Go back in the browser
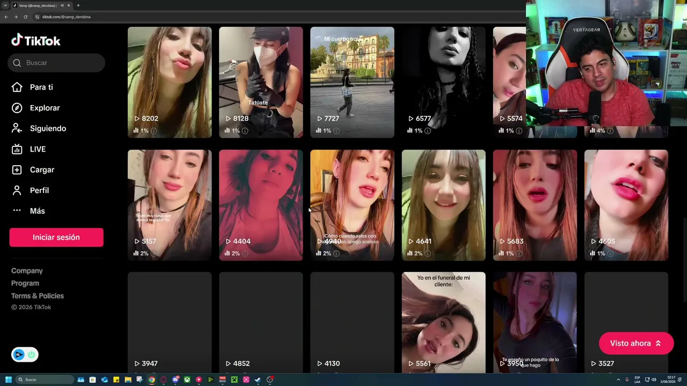Viewport: 687px width, 386px height. pos(6,17)
